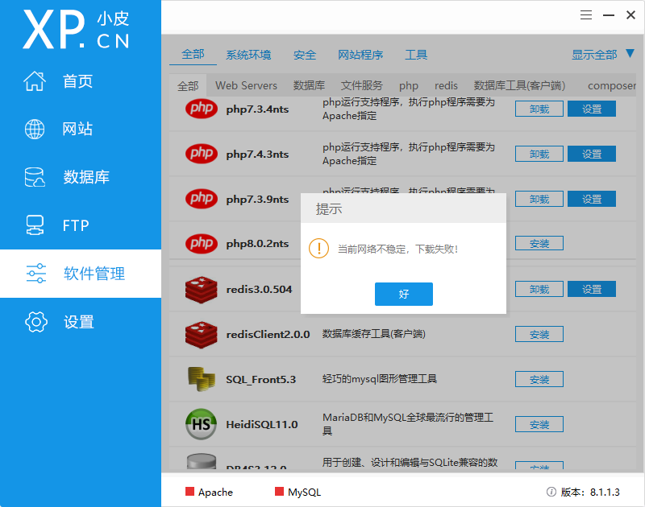Switch to the 安全 tab

305,55
